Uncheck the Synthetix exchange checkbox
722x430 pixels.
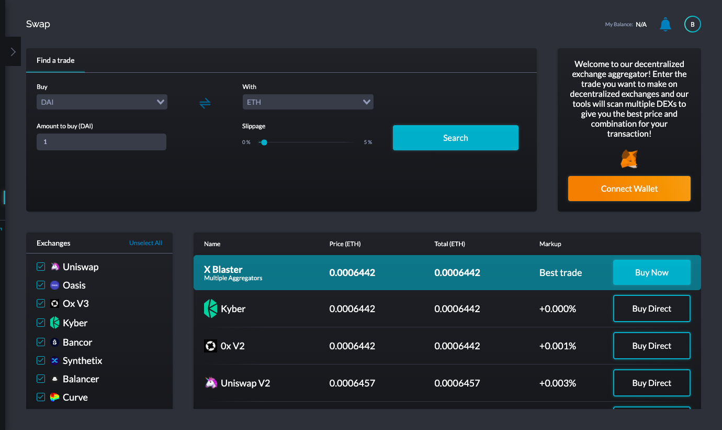point(41,360)
